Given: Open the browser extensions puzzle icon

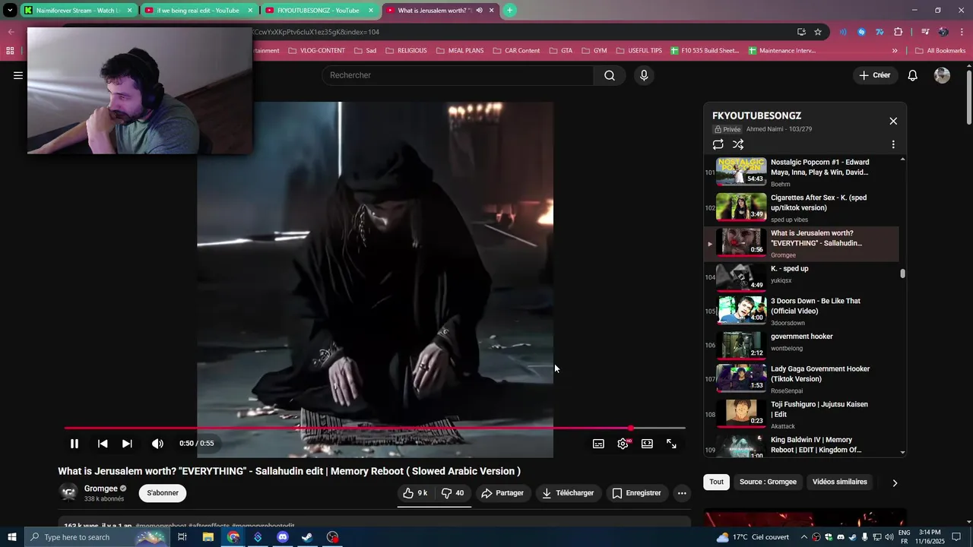Looking at the screenshot, I should 899,32.
